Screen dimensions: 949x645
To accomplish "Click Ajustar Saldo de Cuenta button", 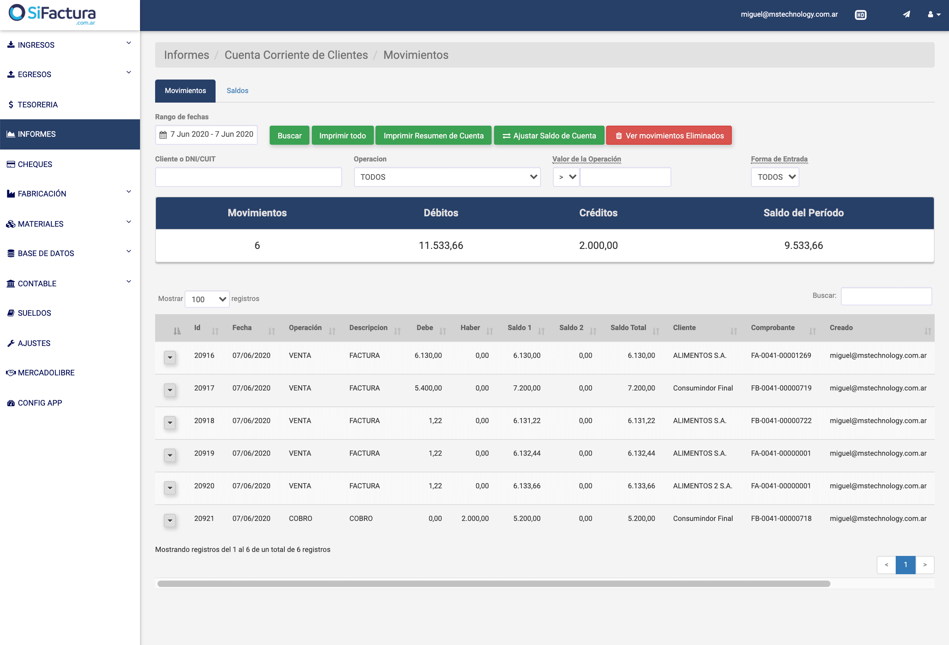I will pyautogui.click(x=549, y=135).
